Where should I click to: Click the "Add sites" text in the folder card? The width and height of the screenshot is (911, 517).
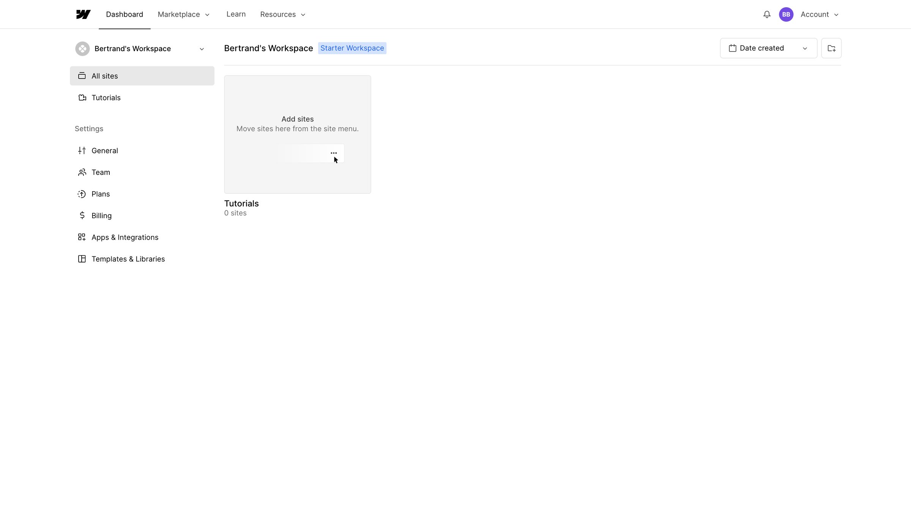point(298,119)
